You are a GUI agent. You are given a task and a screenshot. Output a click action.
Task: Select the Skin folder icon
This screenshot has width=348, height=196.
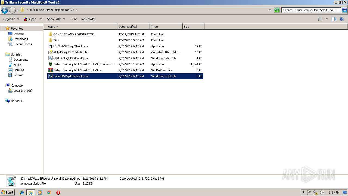coord(50,40)
